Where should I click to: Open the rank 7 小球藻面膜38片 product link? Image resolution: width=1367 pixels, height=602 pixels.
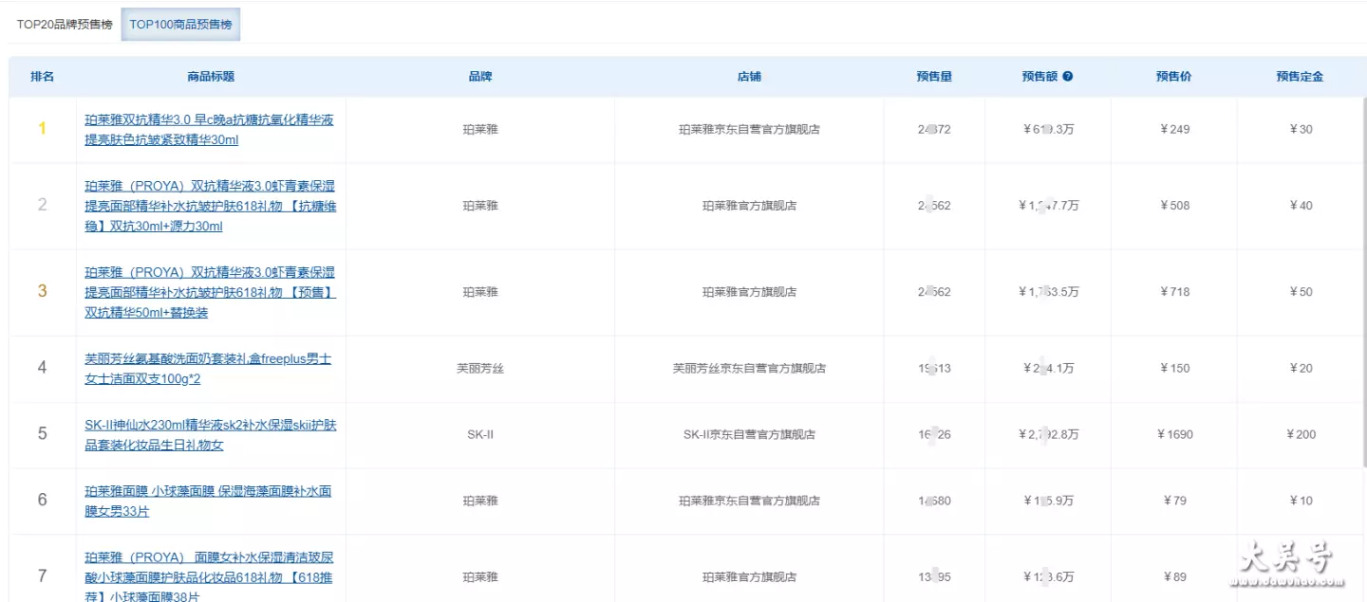[x=209, y=577]
